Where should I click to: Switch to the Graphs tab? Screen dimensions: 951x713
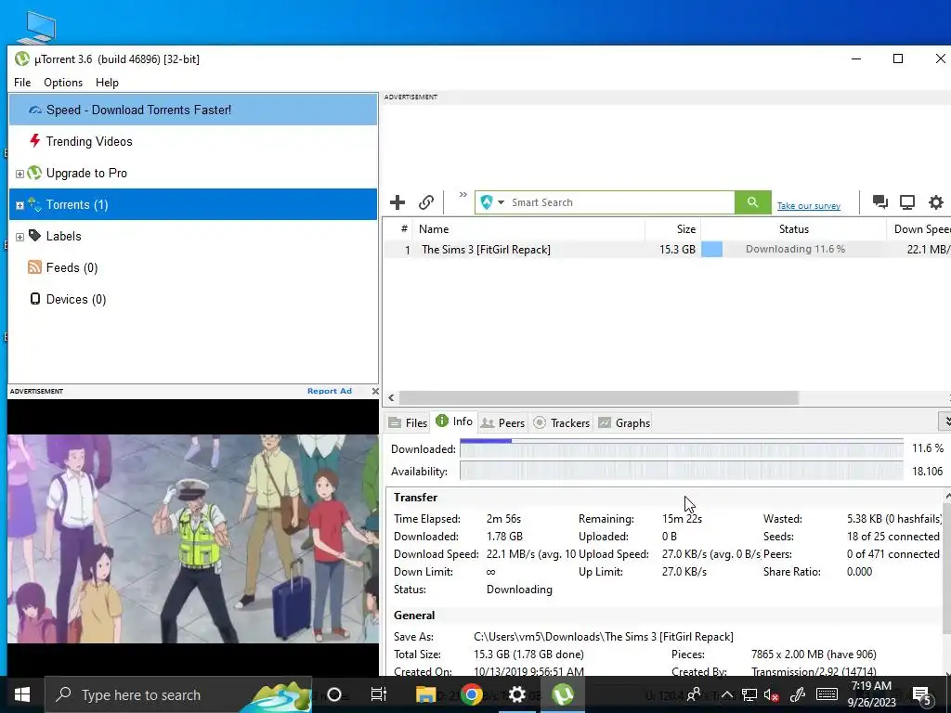[x=624, y=422]
